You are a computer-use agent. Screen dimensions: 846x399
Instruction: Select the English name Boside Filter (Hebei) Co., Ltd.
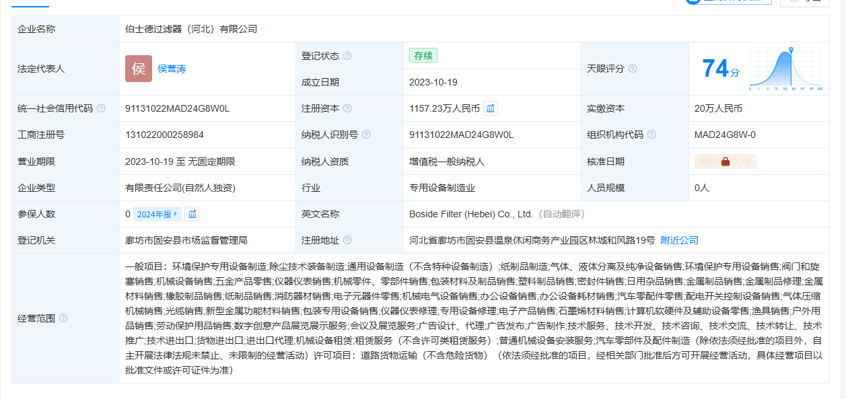471,214
